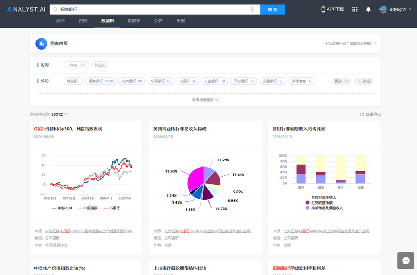Filter by G招行 21 tag
The image size is (417, 275).
click(x=188, y=81)
